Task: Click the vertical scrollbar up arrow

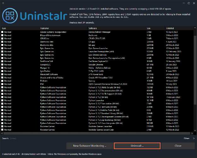Action: coord(195,28)
